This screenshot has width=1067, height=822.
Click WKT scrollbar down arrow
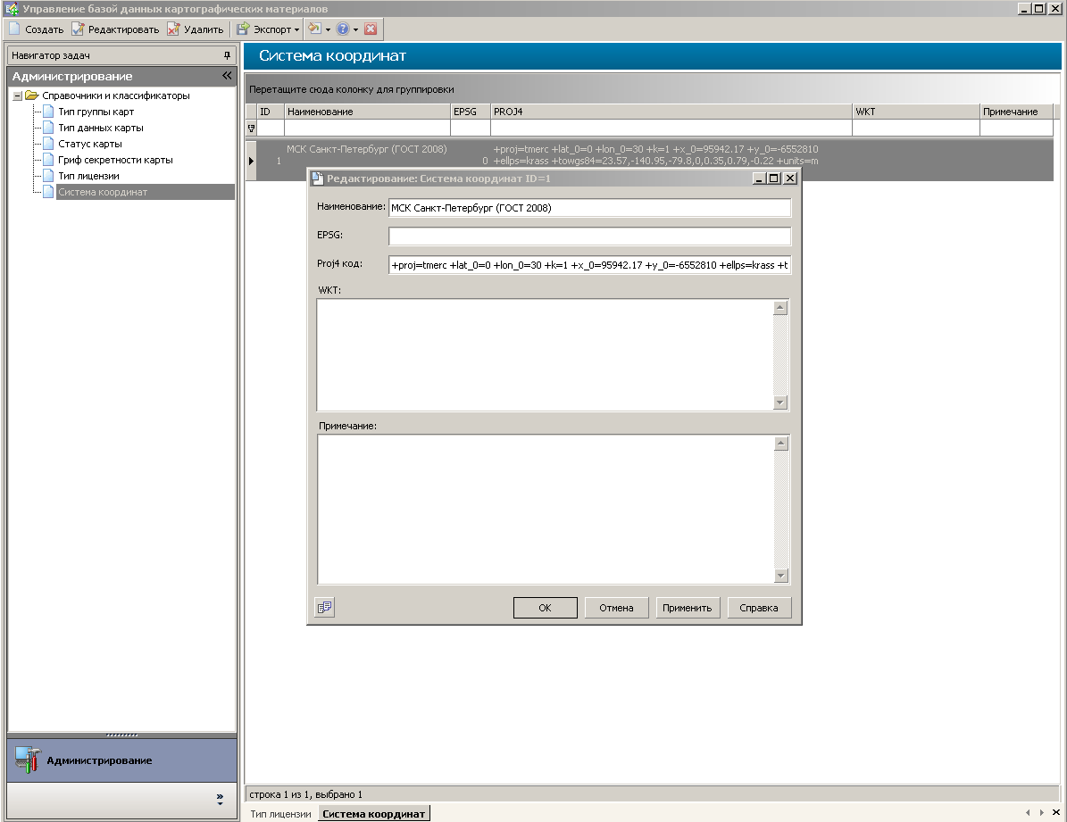point(780,403)
